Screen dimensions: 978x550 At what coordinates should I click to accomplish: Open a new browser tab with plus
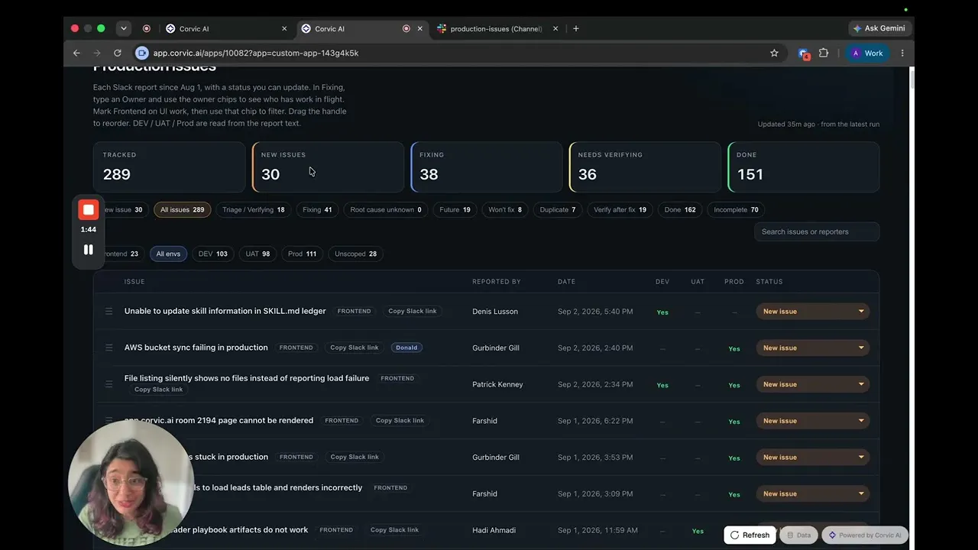(576, 28)
